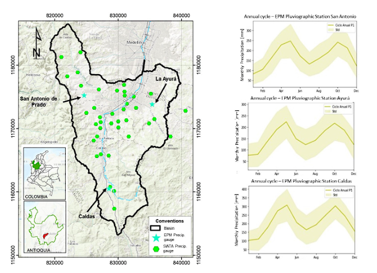Click the green region in Colombia inset
The image size is (377, 273).
click(x=37, y=166)
